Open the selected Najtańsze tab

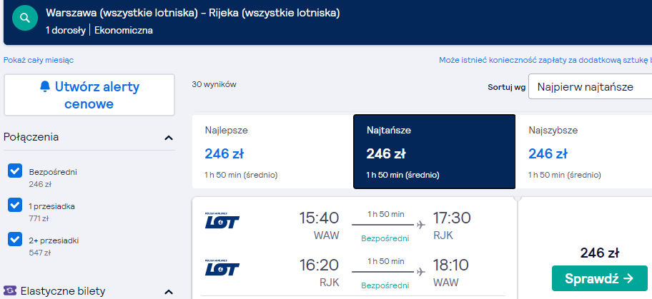click(434, 152)
